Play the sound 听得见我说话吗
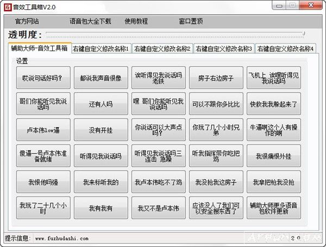This screenshot has width=326, height=247. [101, 156]
